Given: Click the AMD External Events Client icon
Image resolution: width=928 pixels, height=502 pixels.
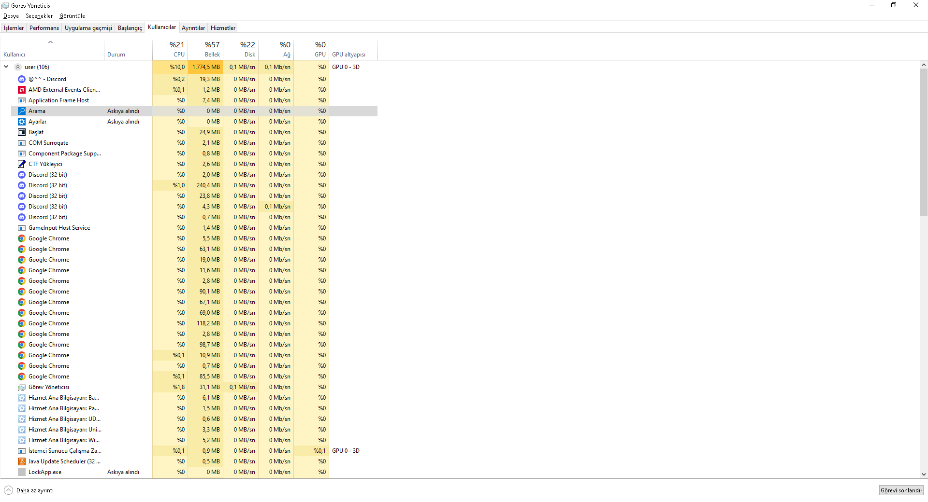Looking at the screenshot, I should (22, 90).
